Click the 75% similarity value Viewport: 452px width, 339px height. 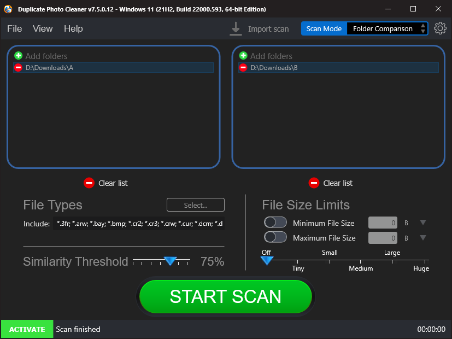coord(212,261)
